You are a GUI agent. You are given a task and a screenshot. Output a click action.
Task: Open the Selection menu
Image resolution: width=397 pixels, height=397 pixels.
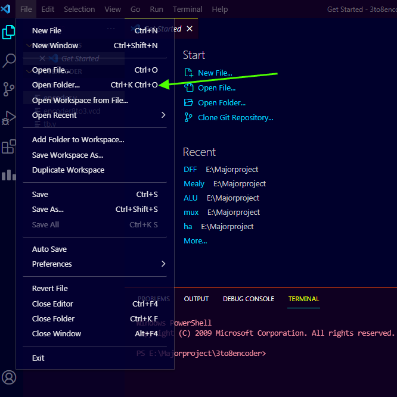[x=79, y=9]
